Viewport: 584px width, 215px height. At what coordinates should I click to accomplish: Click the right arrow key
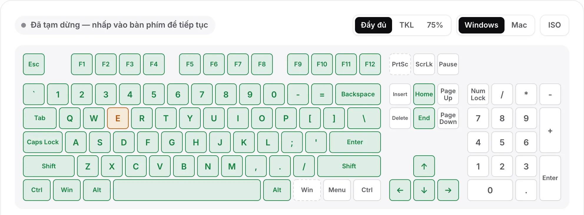pos(448,190)
